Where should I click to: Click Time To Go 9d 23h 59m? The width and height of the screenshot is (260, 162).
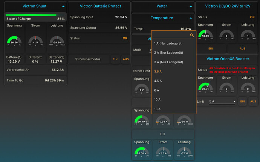[54, 80]
